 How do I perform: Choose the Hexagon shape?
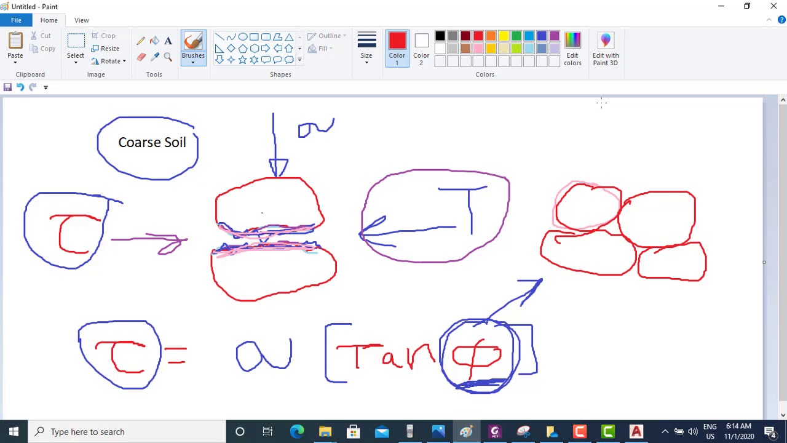click(254, 49)
